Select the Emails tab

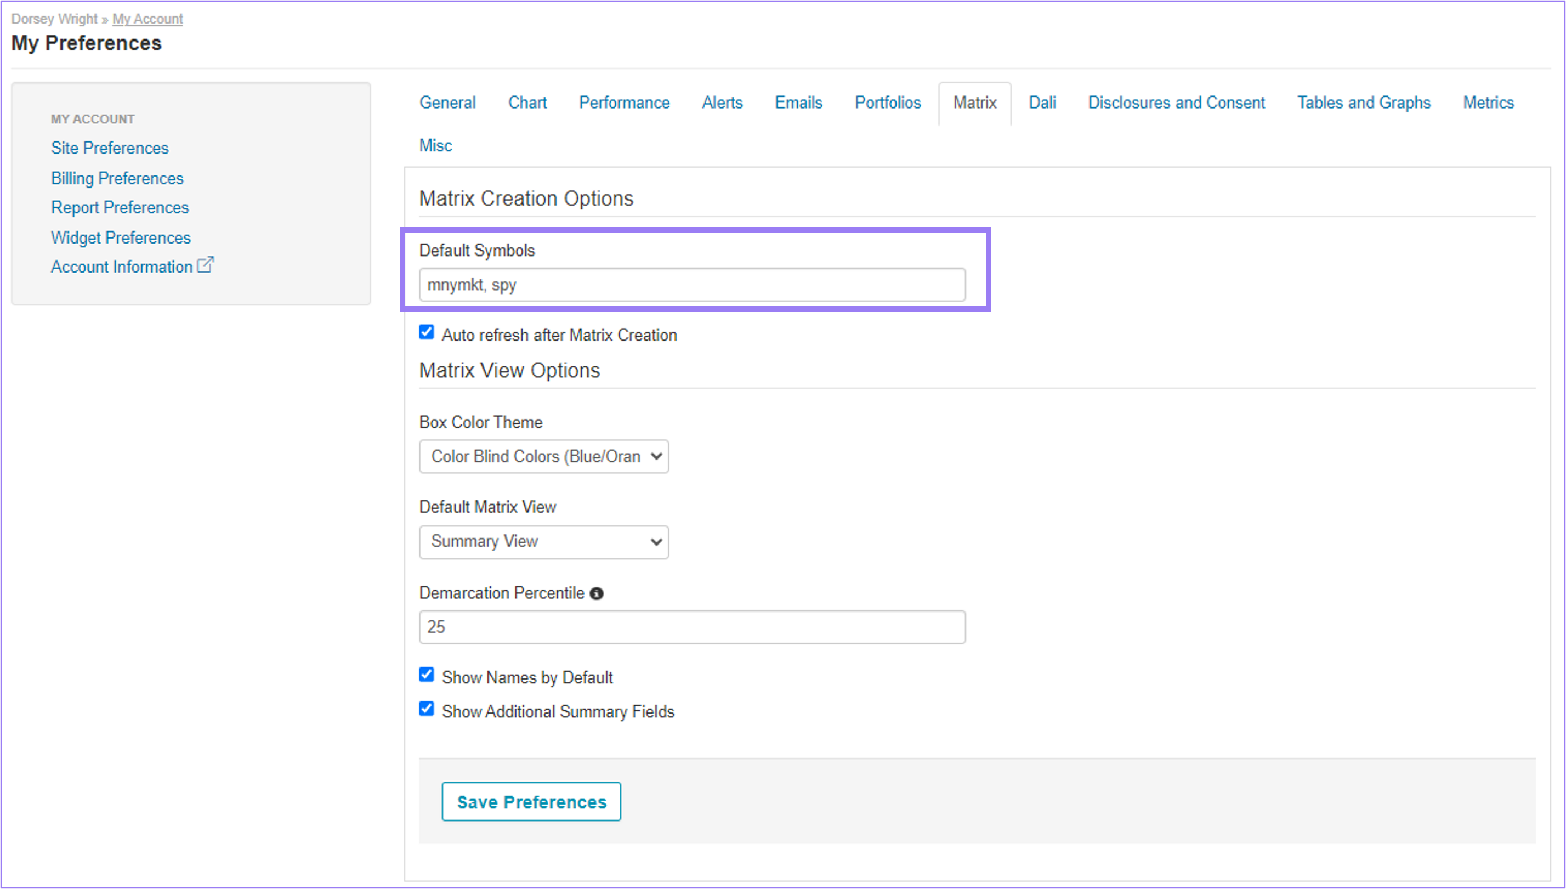tap(798, 103)
